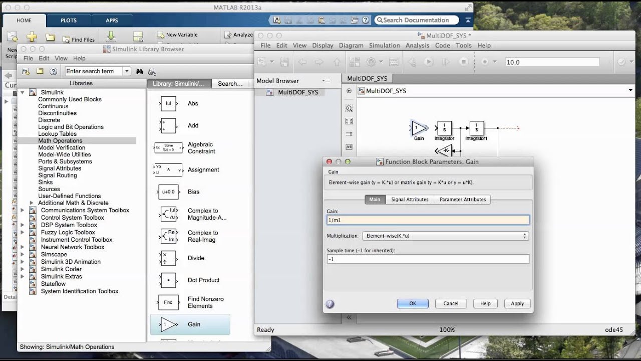Select the Complex to Real-Imag block icon
Screen dimensions: 641x361
point(168,236)
